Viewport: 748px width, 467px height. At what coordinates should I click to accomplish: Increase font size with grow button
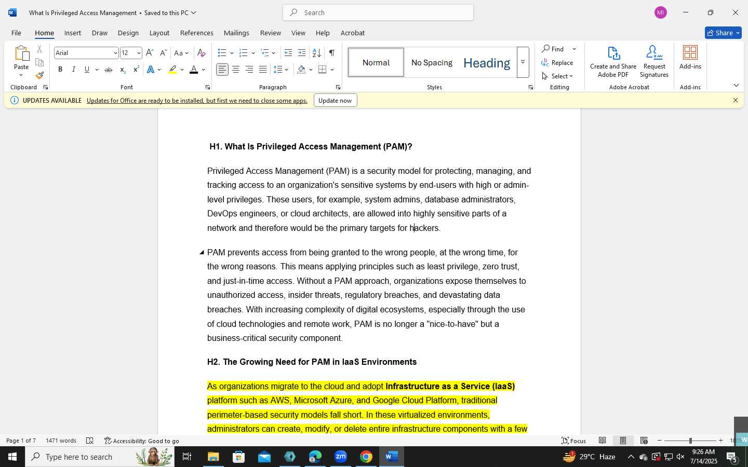pos(150,53)
